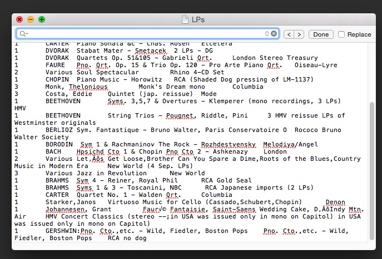Click the vertical scrollbar thumb

click(372, 171)
